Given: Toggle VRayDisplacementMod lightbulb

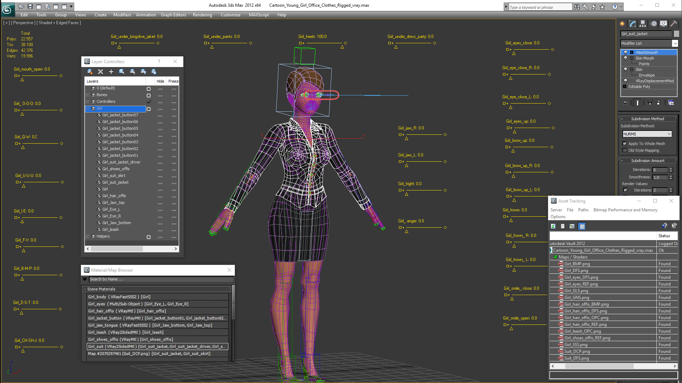Looking at the screenshot, I should tap(626, 81).
